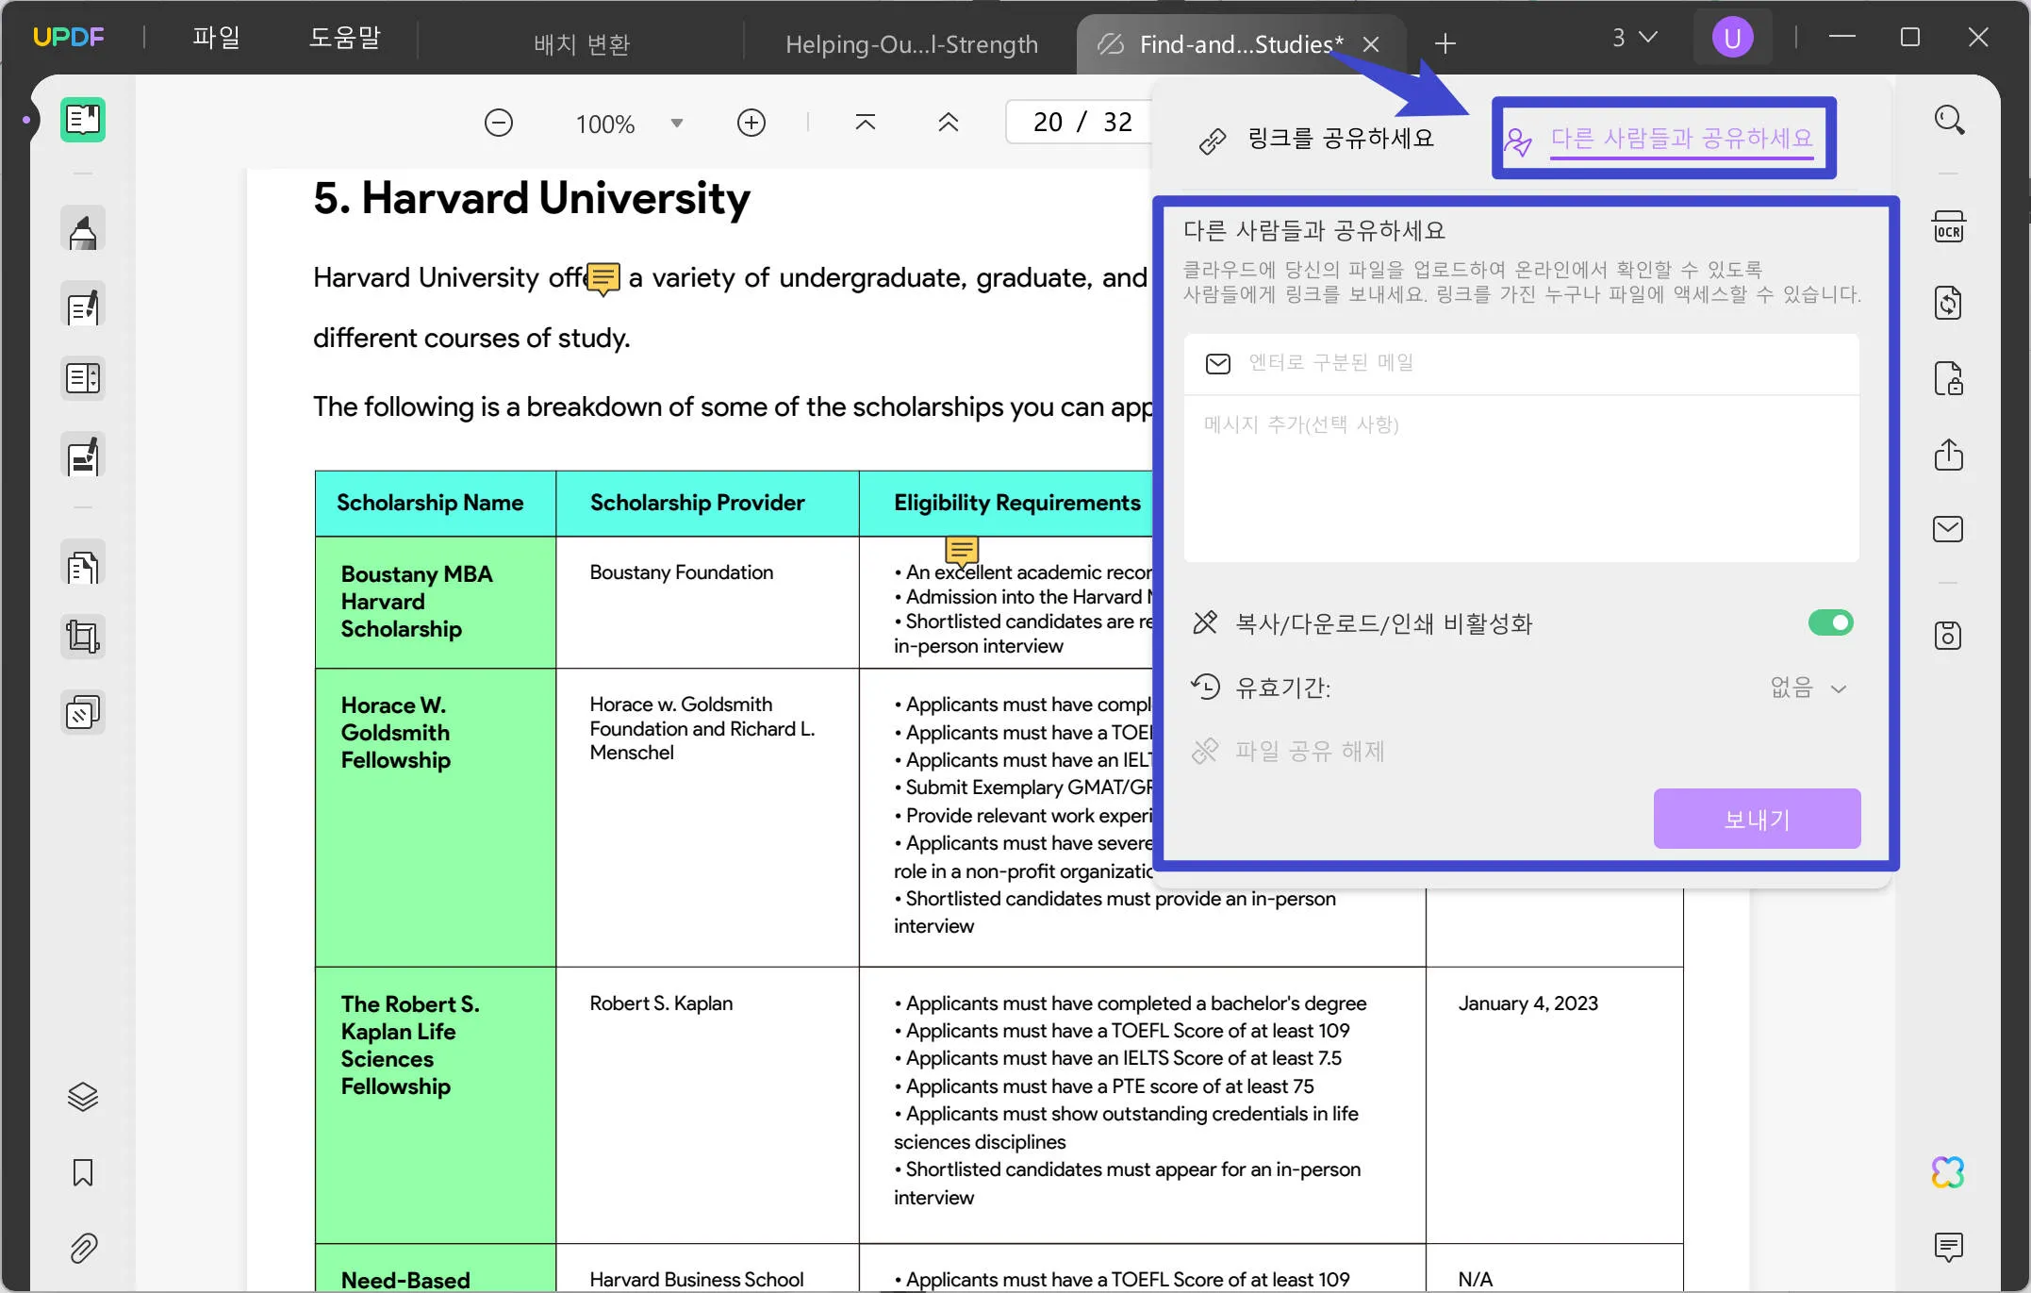Open the 파일 menu

pos(216,38)
